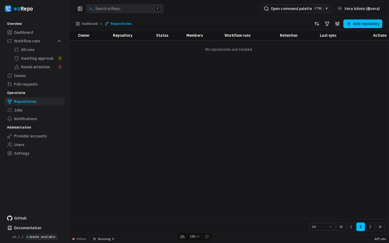This screenshot has width=389, height=243.
Task: Go to last page double-chevron
Action: click(x=380, y=227)
